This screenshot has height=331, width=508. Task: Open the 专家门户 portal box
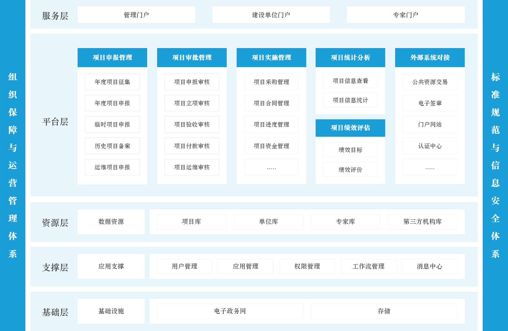tap(405, 15)
